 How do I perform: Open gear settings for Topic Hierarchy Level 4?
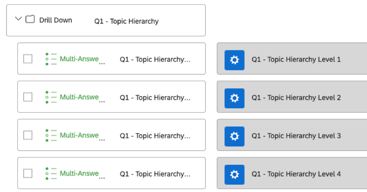point(234,174)
